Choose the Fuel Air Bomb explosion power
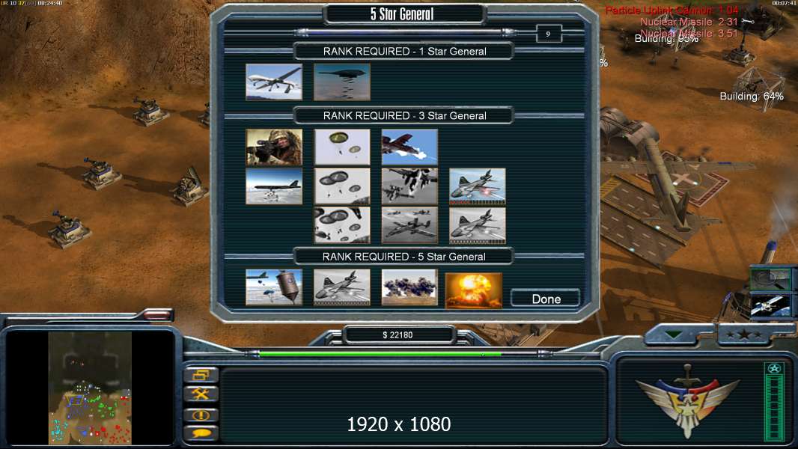 point(409,287)
